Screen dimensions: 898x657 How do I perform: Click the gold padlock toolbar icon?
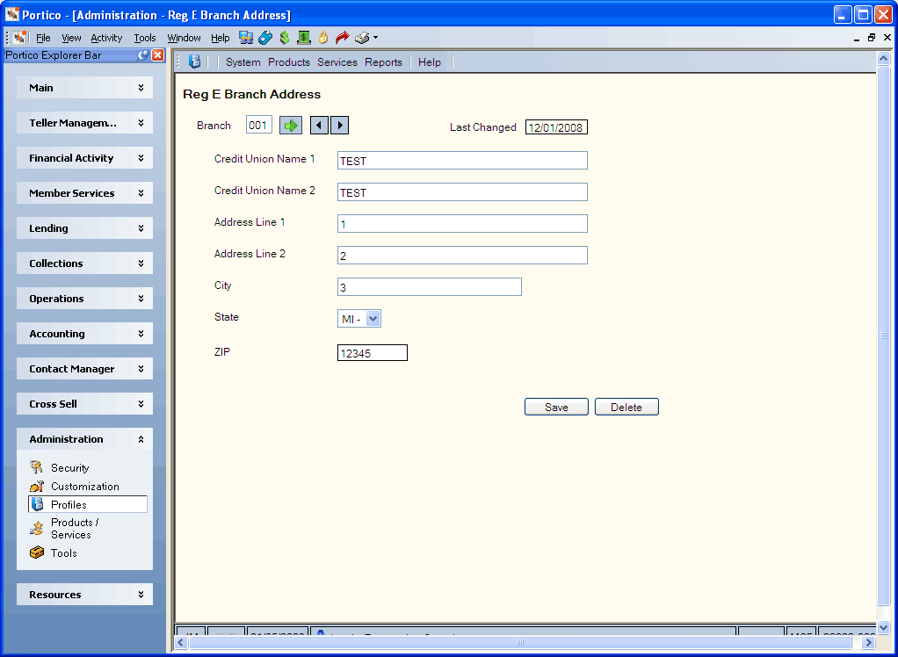click(323, 38)
